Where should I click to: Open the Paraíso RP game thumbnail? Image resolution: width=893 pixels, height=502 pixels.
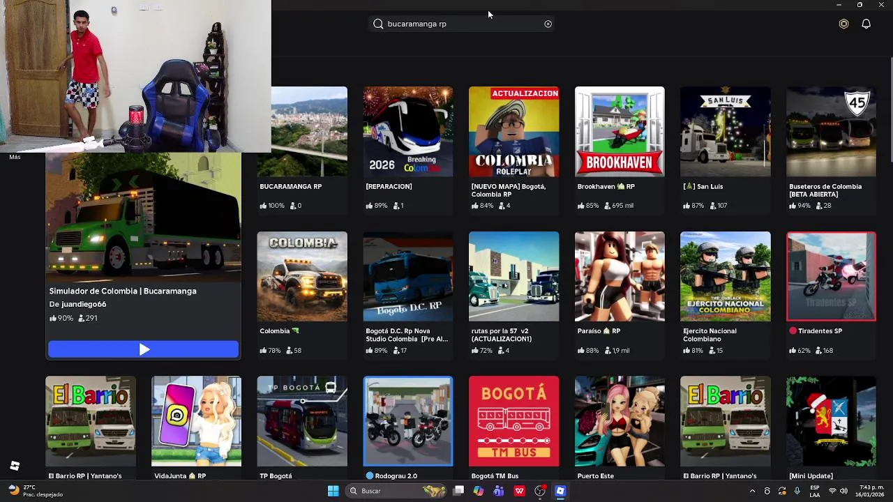point(620,276)
